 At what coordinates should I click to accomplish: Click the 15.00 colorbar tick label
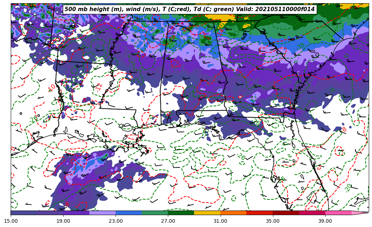tap(11, 221)
